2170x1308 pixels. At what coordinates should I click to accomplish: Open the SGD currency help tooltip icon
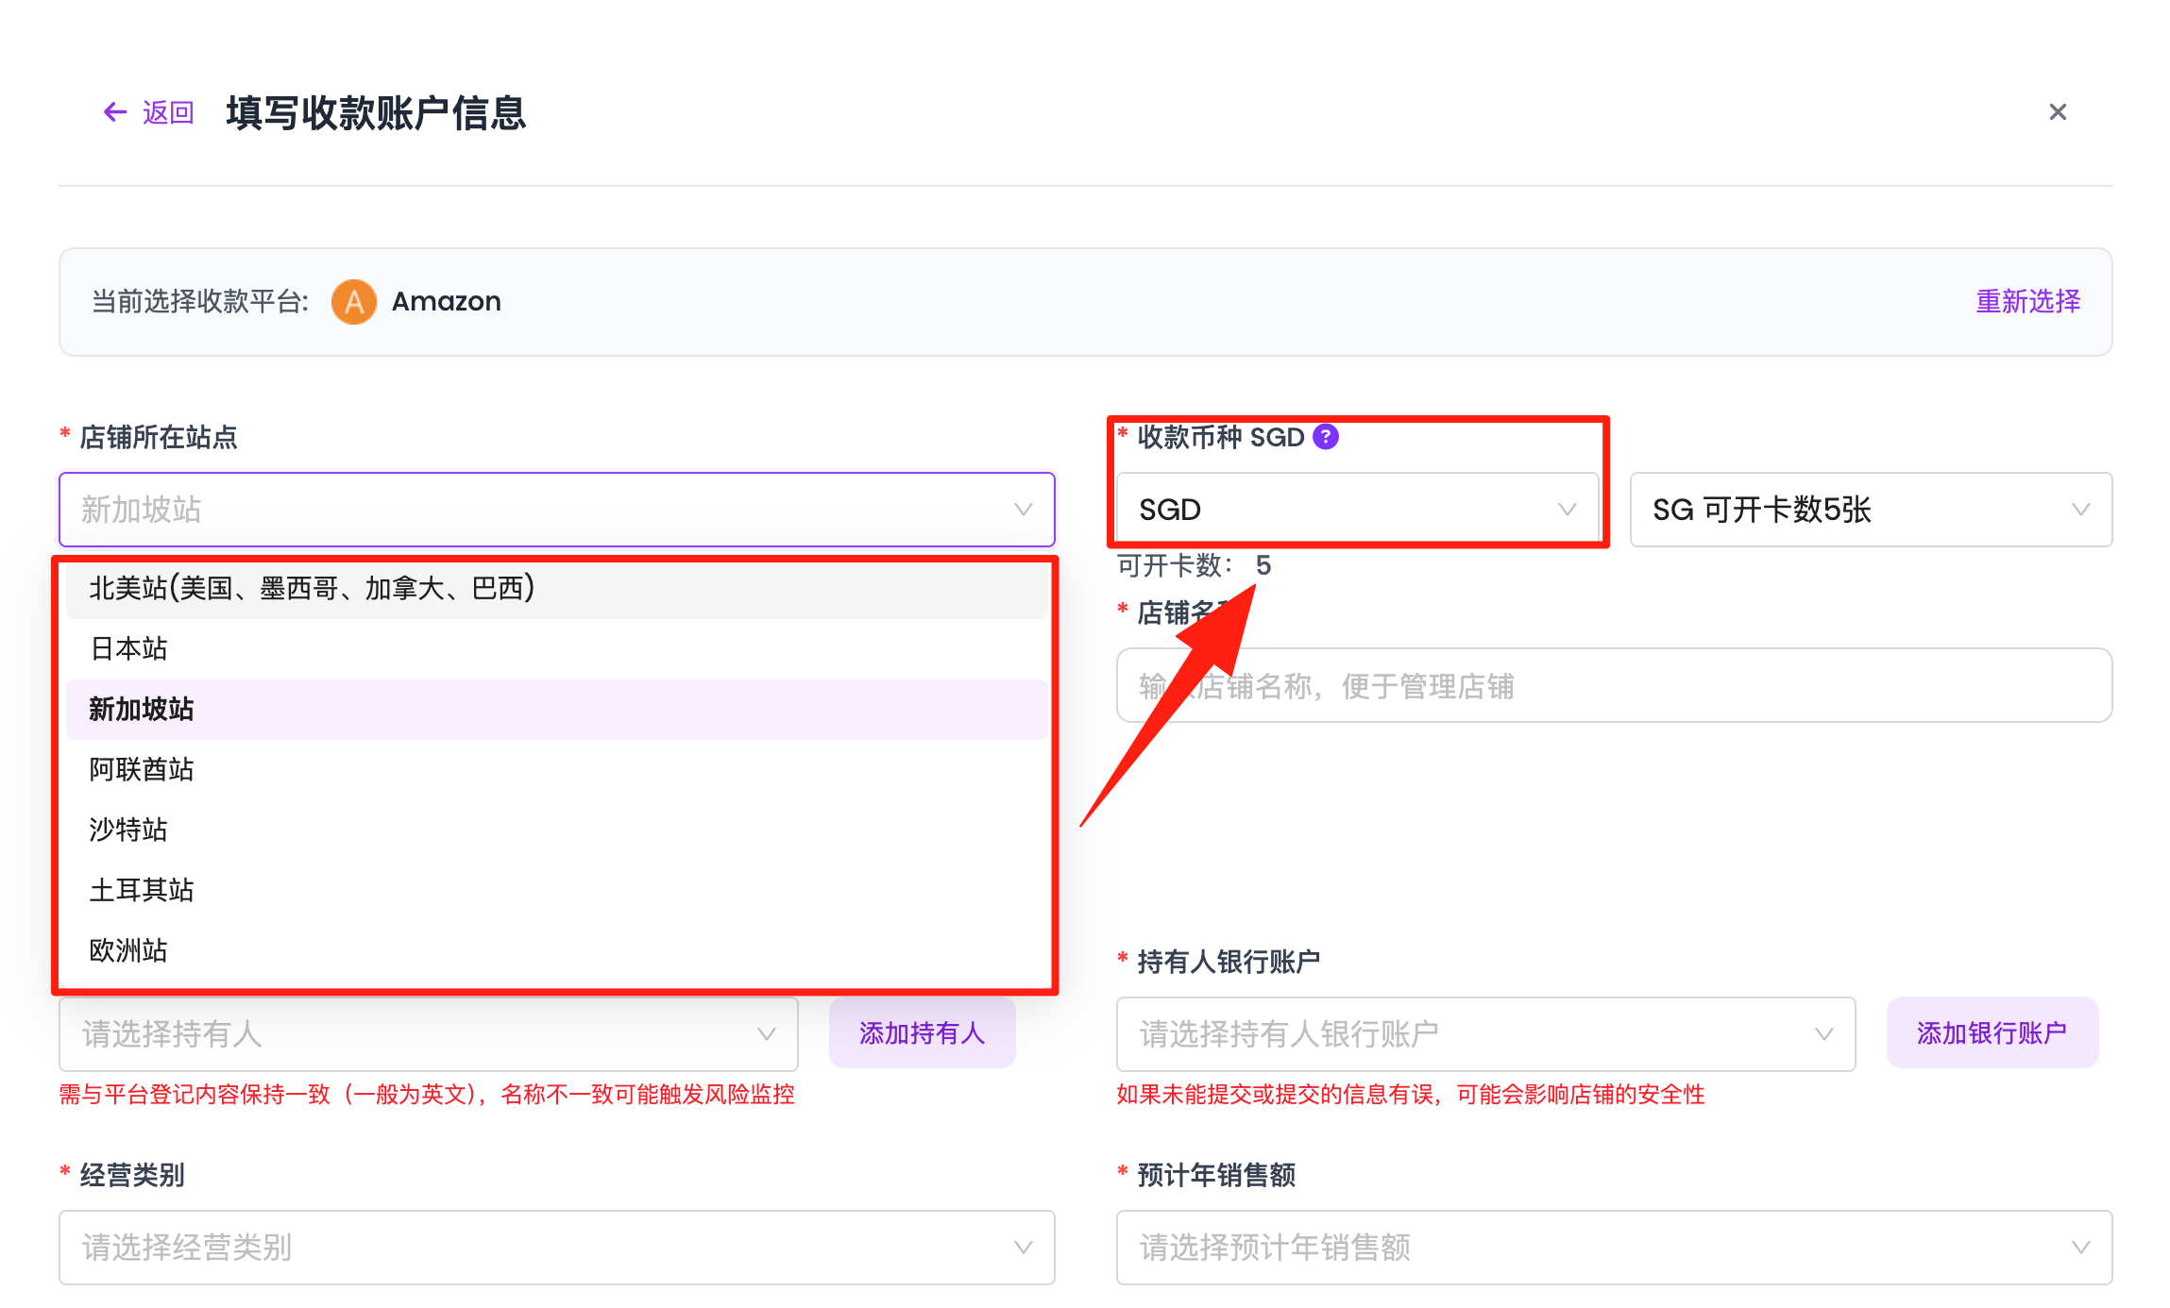pos(1326,436)
